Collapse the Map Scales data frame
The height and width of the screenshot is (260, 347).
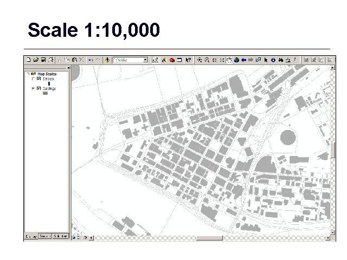pyautogui.click(x=28, y=74)
